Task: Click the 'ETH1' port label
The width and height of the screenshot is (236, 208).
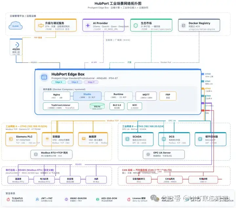Action: pos(208,81)
